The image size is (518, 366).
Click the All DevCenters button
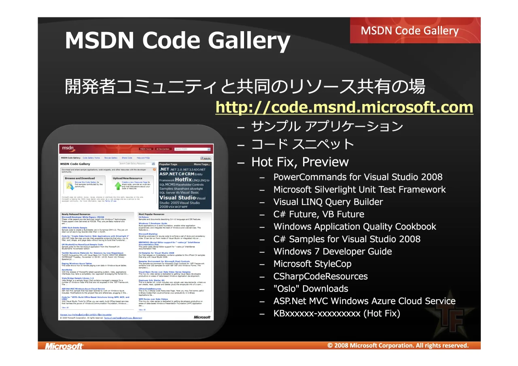(x=163, y=149)
